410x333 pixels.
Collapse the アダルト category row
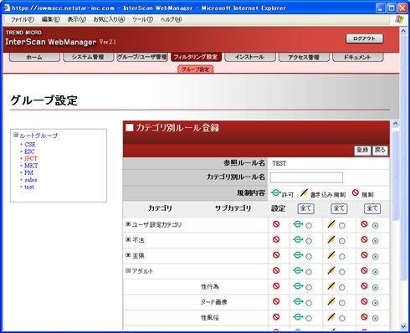coord(128,270)
